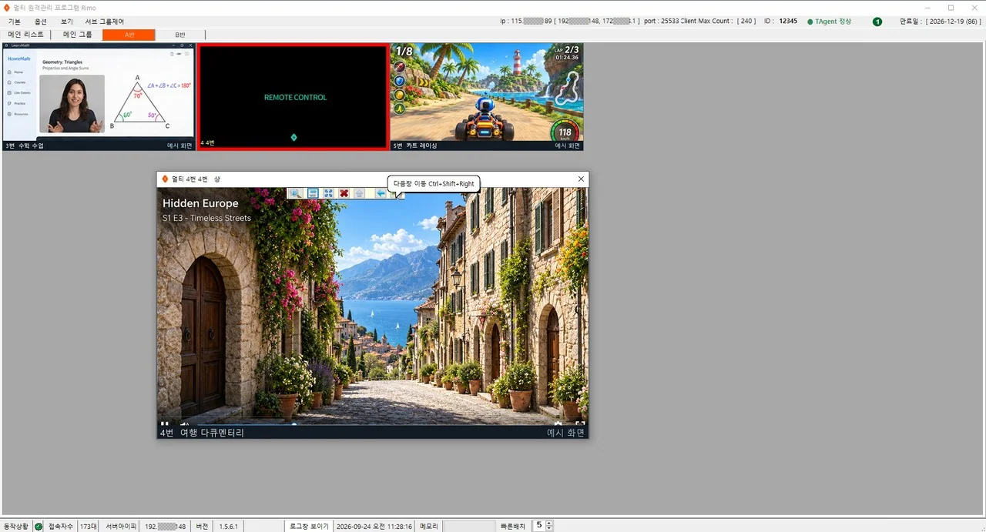Click the green diamond icon in remote control thumbnail
This screenshot has width=986, height=532.
click(293, 138)
